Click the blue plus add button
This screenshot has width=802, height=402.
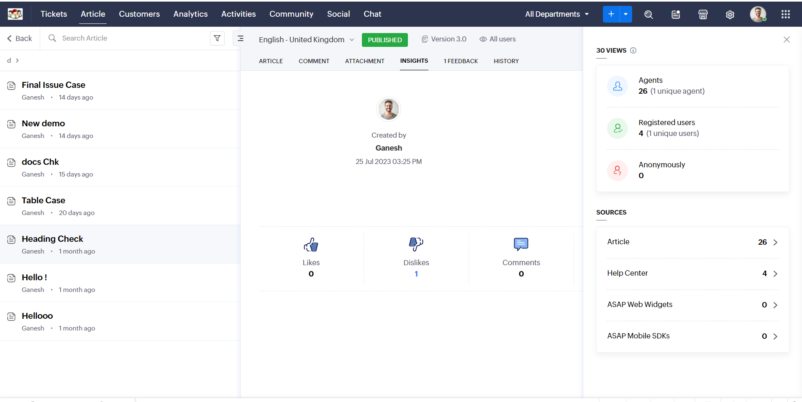click(x=611, y=14)
